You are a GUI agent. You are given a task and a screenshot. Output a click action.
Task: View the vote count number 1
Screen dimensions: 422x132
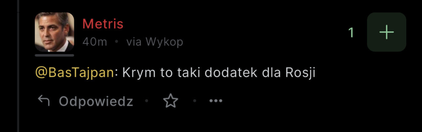(351, 33)
